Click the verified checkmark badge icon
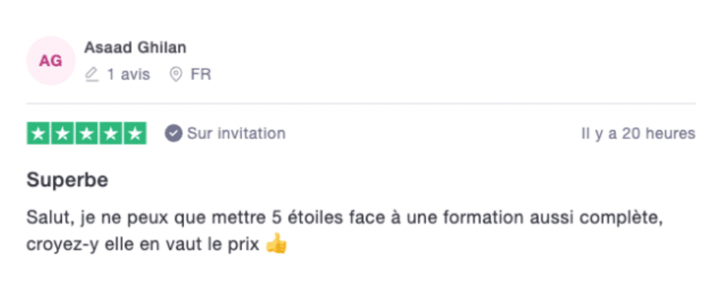711x289 pixels. pyautogui.click(x=174, y=134)
